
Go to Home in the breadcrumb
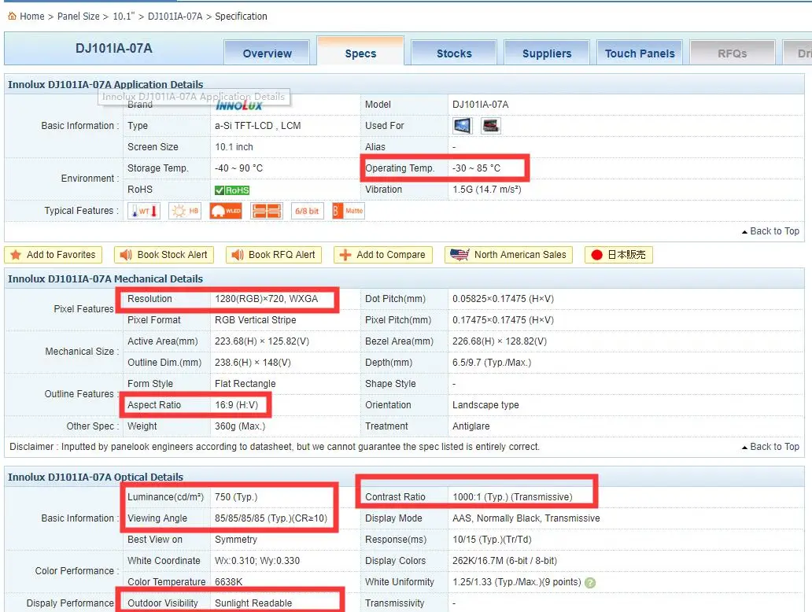click(x=32, y=16)
